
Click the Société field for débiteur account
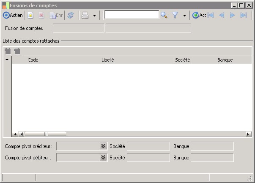click(148, 157)
